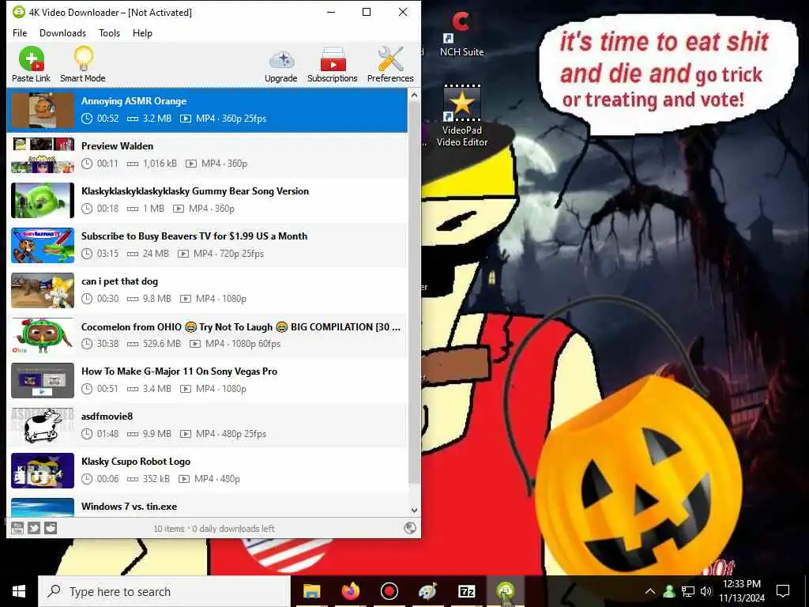Click the Paste Link button
The image size is (809, 607).
coord(31,64)
